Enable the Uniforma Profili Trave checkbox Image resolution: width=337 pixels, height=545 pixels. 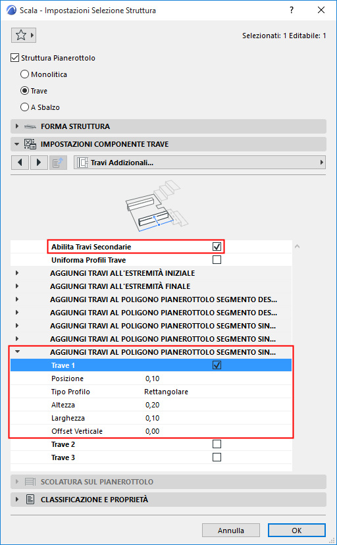[x=217, y=259]
